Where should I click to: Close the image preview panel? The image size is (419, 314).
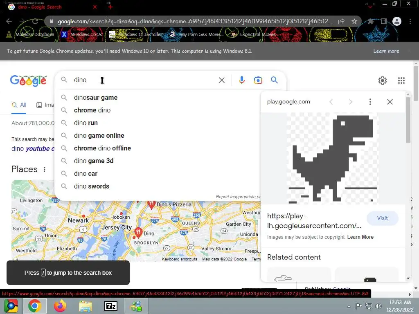pyautogui.click(x=390, y=102)
